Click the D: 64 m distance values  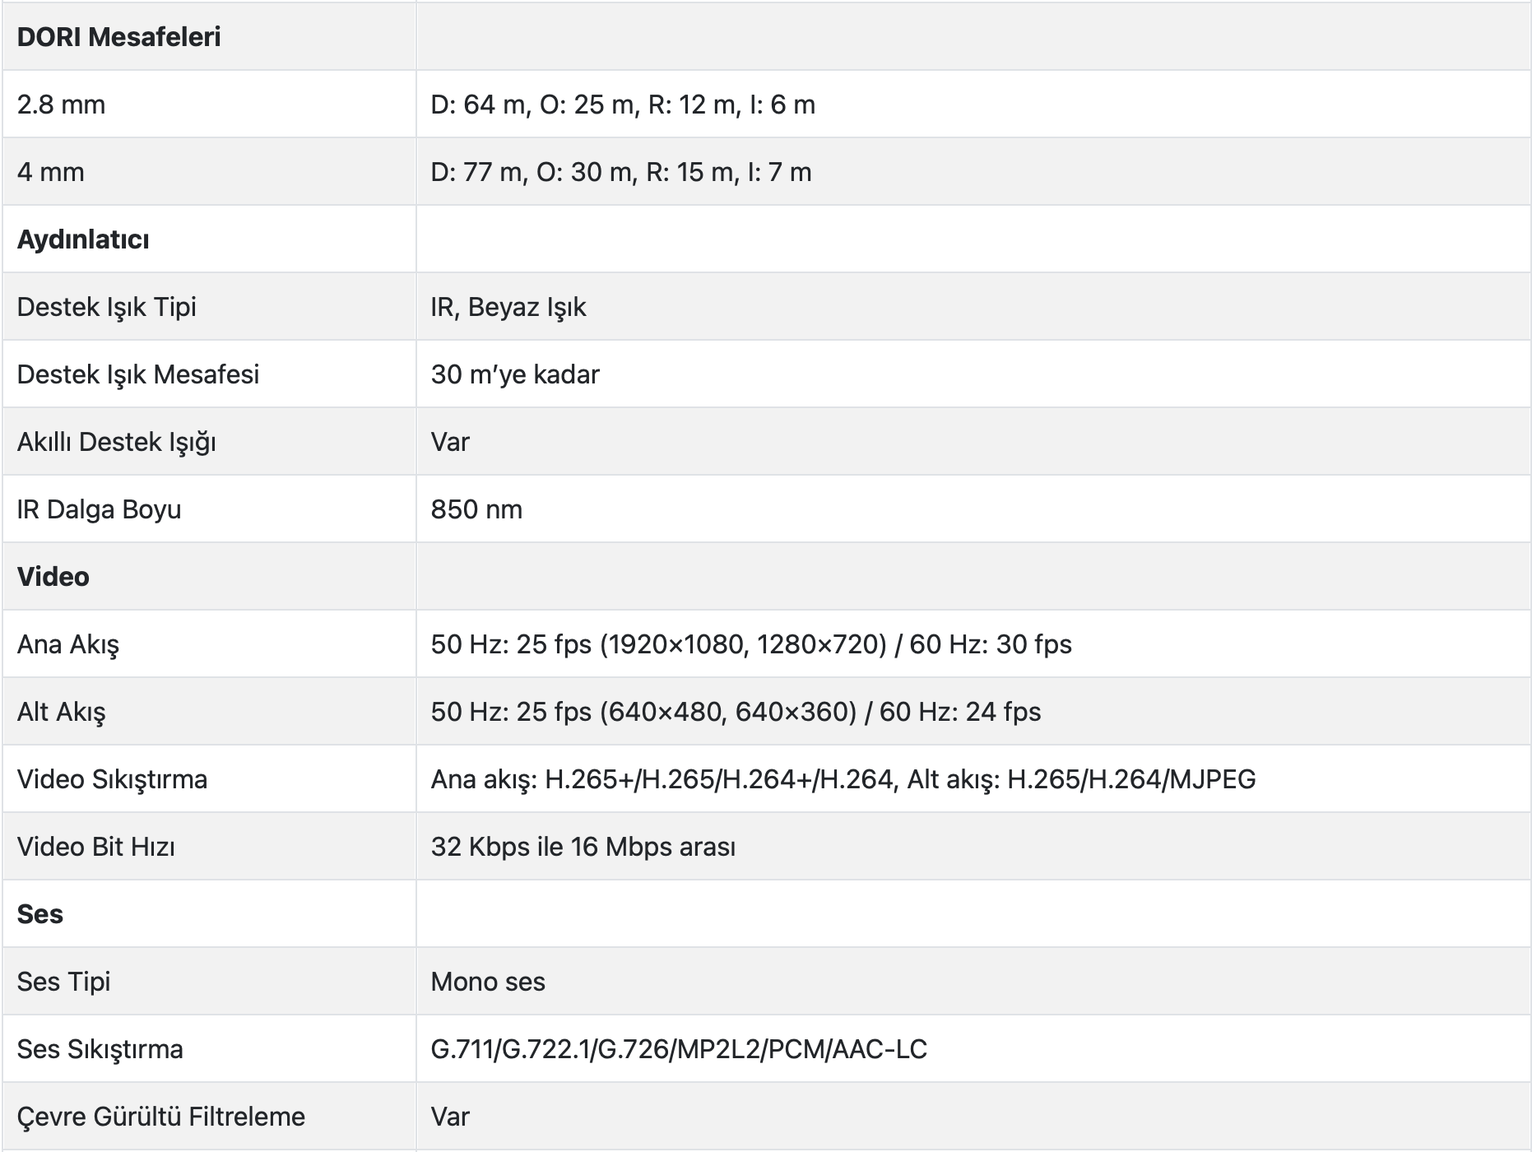[623, 105]
